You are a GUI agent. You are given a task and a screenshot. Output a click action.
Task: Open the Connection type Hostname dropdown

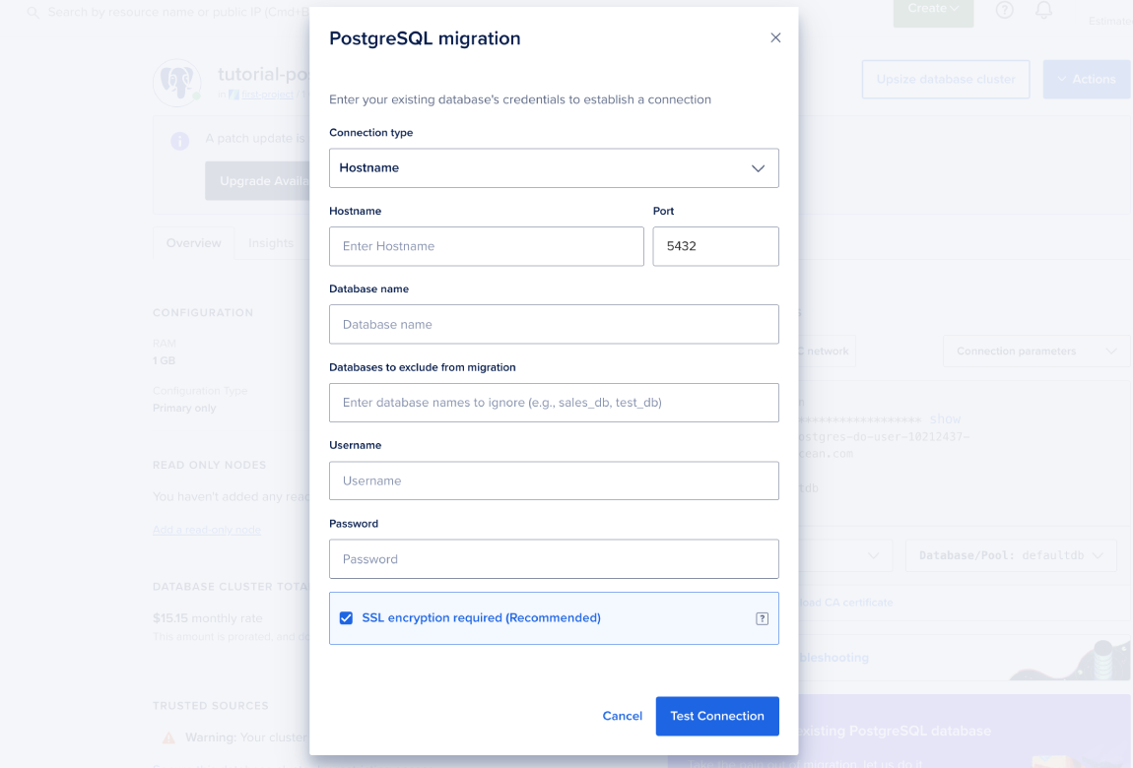tap(554, 168)
